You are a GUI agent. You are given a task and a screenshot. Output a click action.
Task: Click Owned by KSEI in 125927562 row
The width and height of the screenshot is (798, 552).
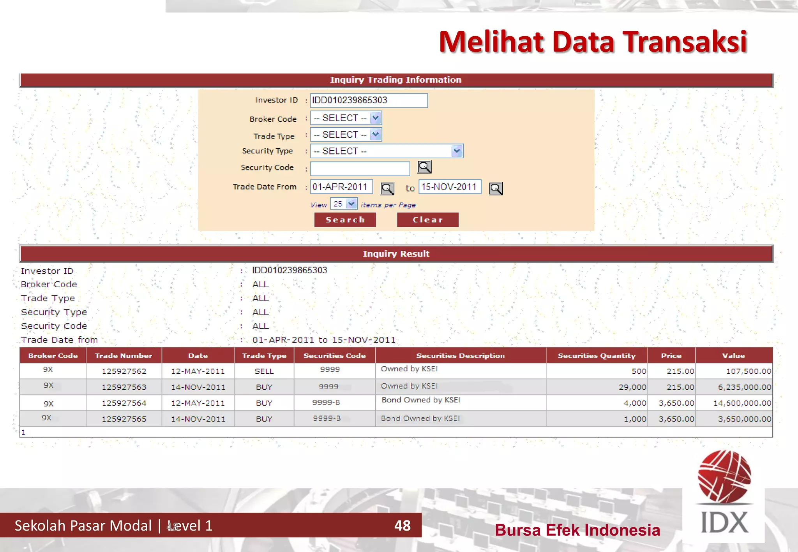pos(409,369)
